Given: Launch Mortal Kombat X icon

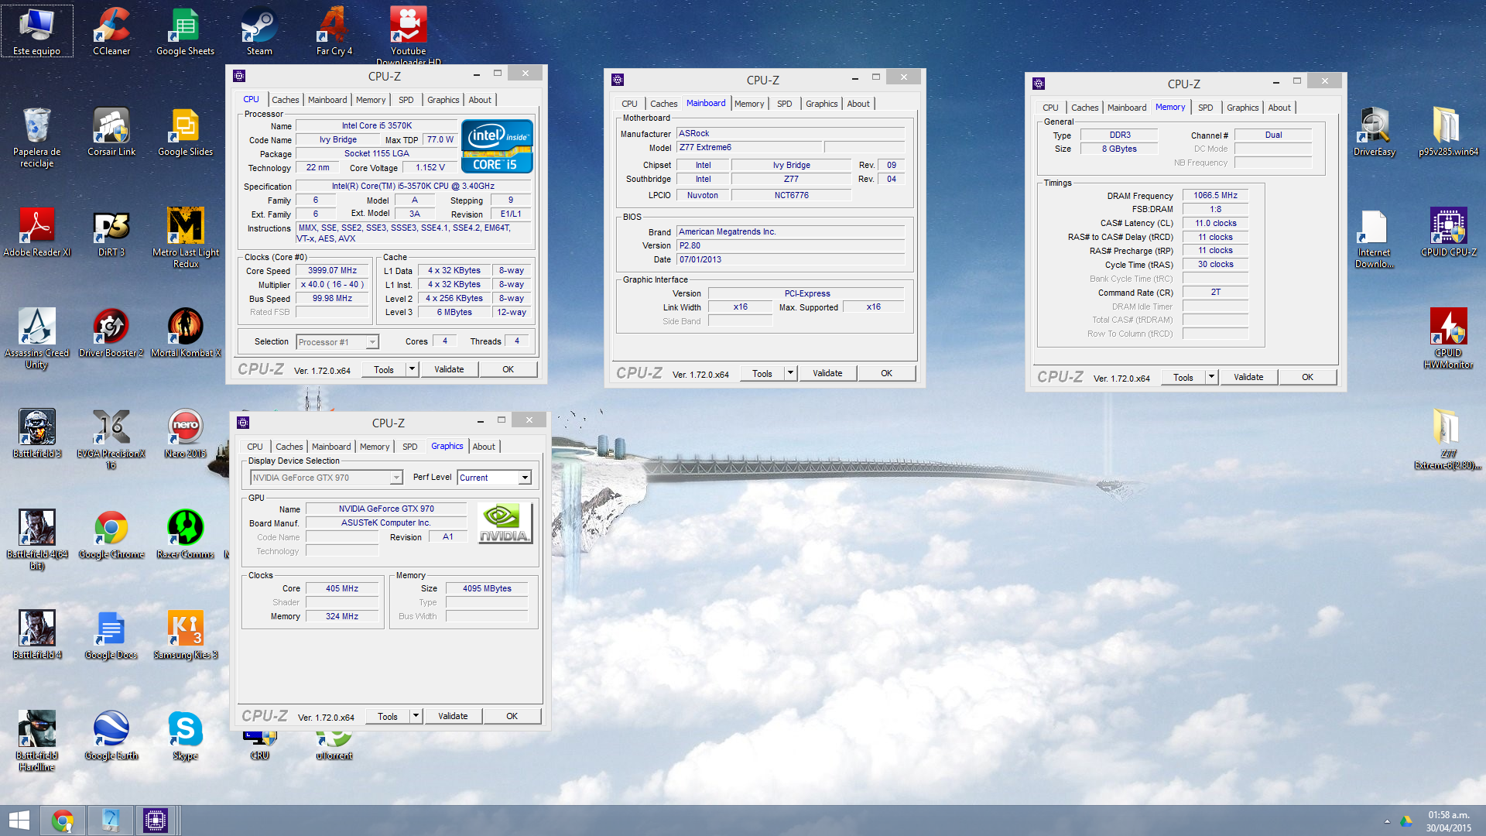Looking at the screenshot, I should click(185, 333).
